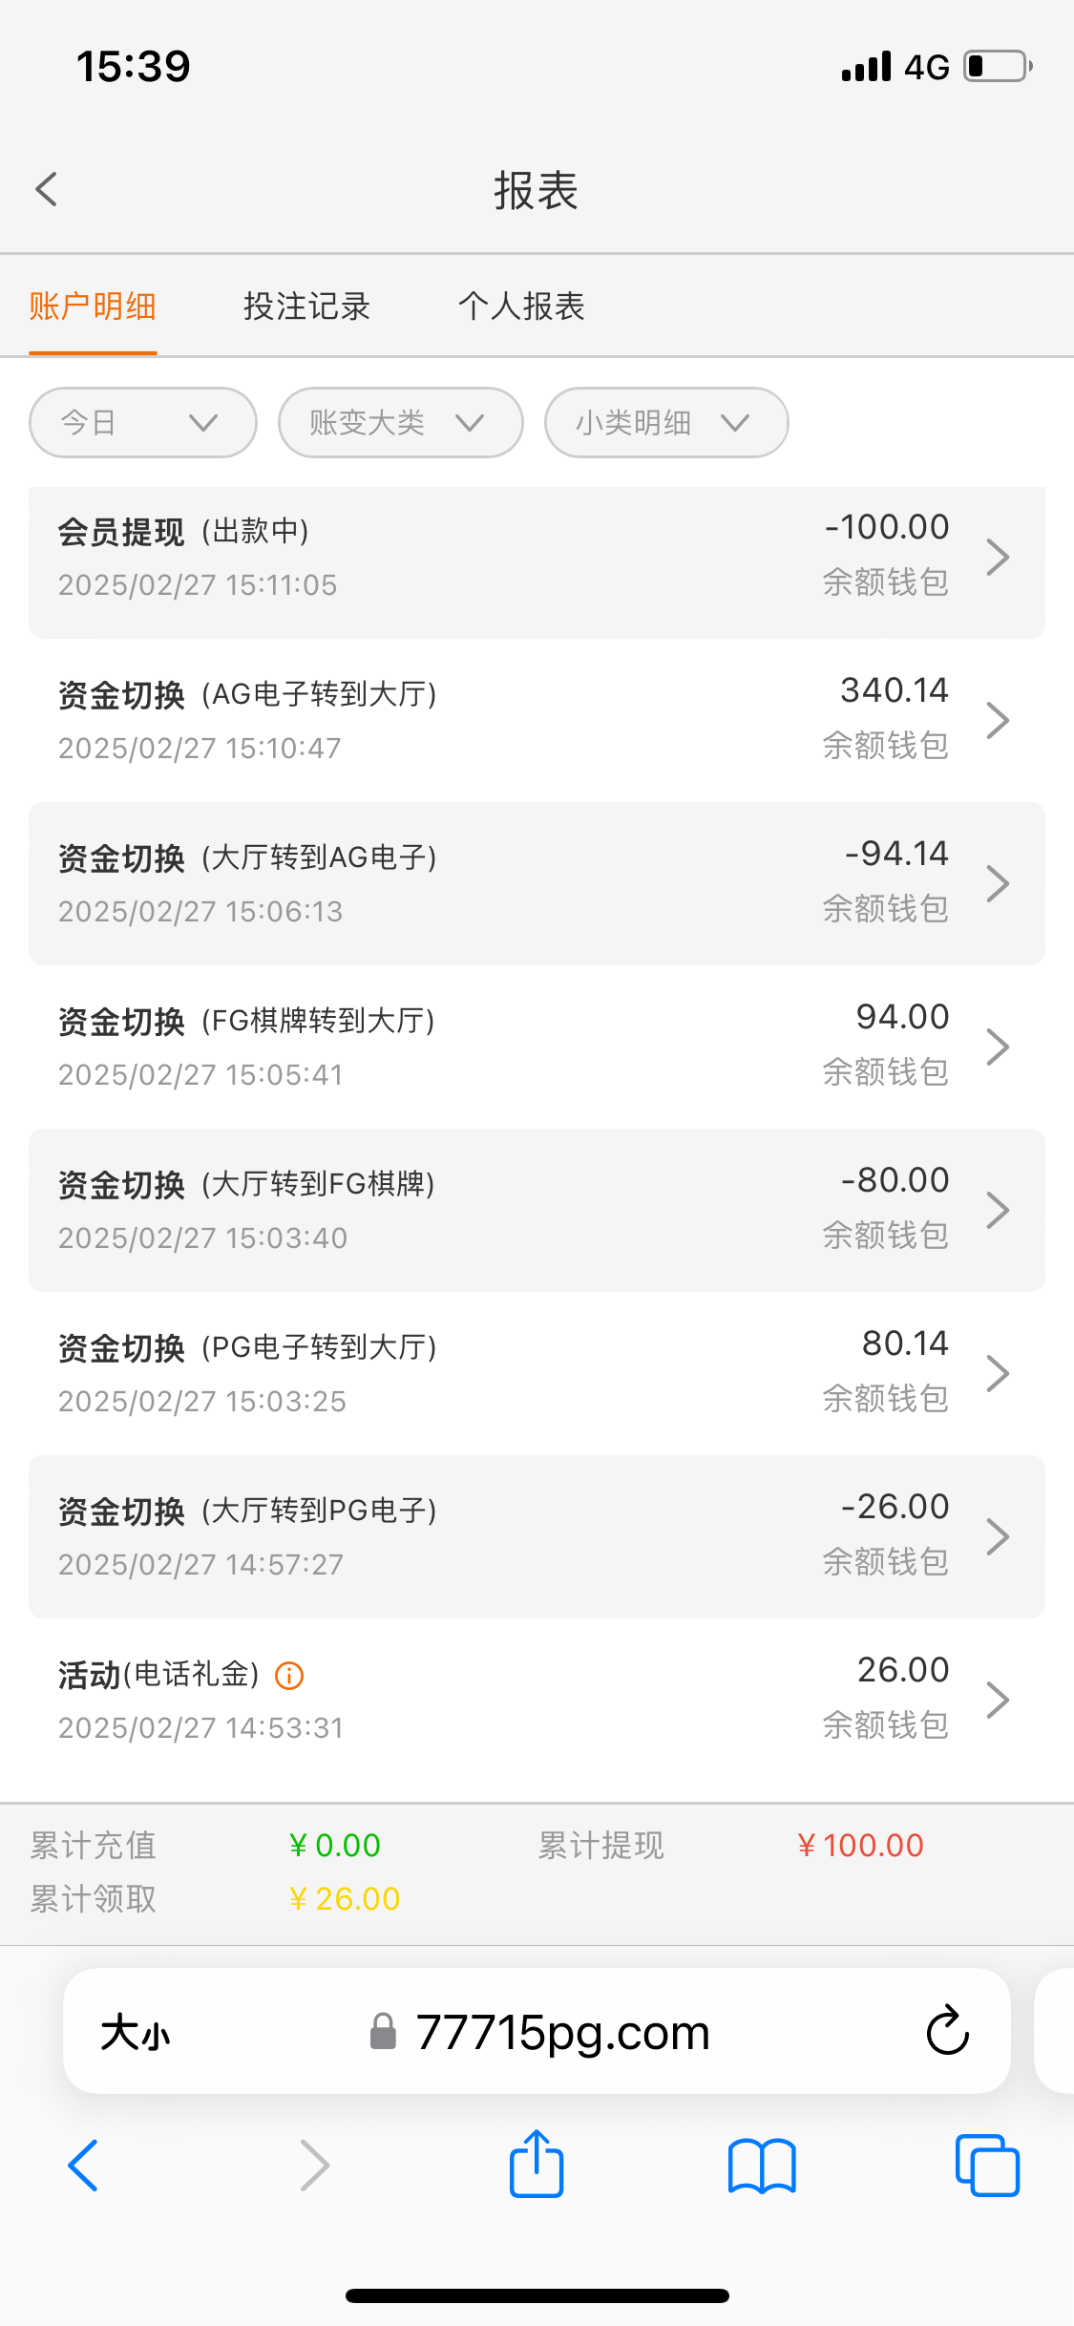Viewport: 1074px width, 2326px height.
Task: Tap the 77715pg.com address field
Action: pyautogui.click(x=563, y=2032)
